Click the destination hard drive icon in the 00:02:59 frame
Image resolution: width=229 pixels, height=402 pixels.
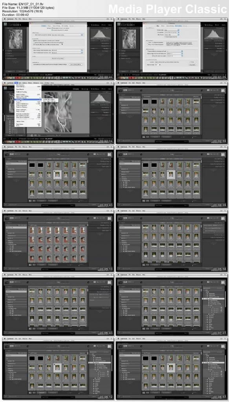[223, 90]
